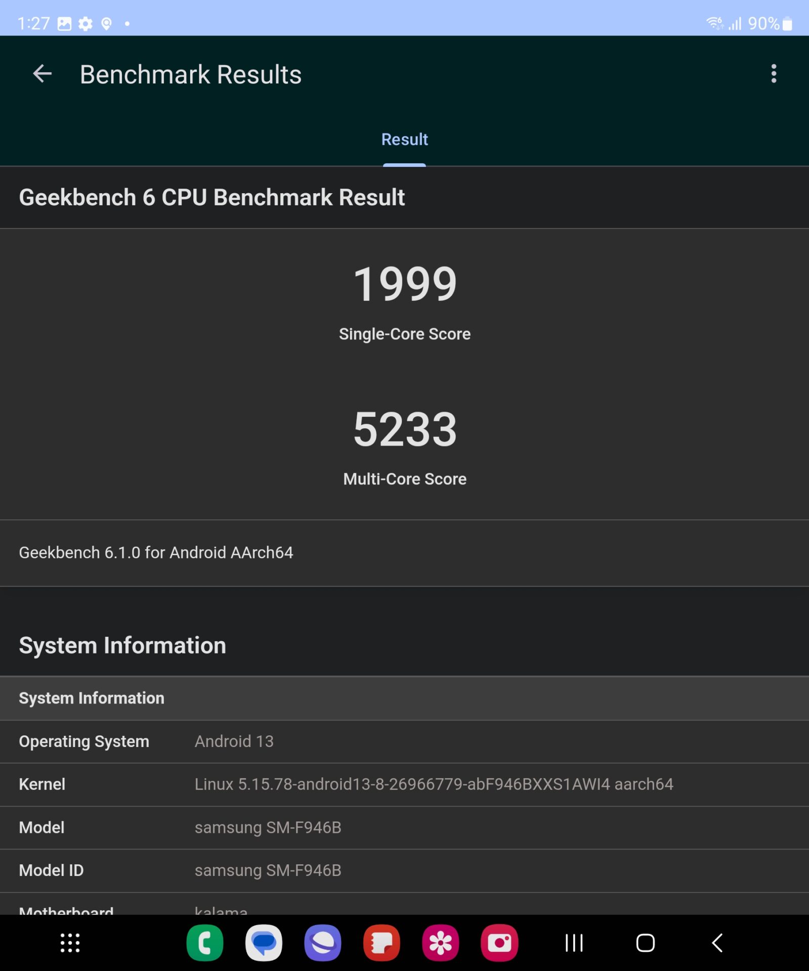Viewport: 809px width, 971px height.
Task: Open the three-dot overflow menu
Action: click(x=773, y=74)
